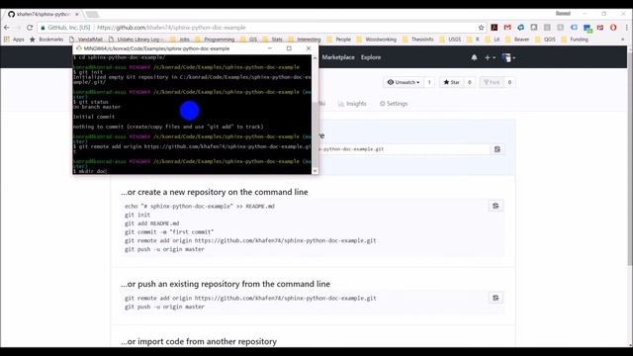Select the 'git push -u origin master' line under push existing
Screen dimensions: 633x356
tap(165, 307)
